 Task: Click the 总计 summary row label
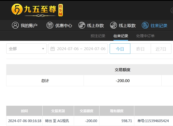click(45, 81)
